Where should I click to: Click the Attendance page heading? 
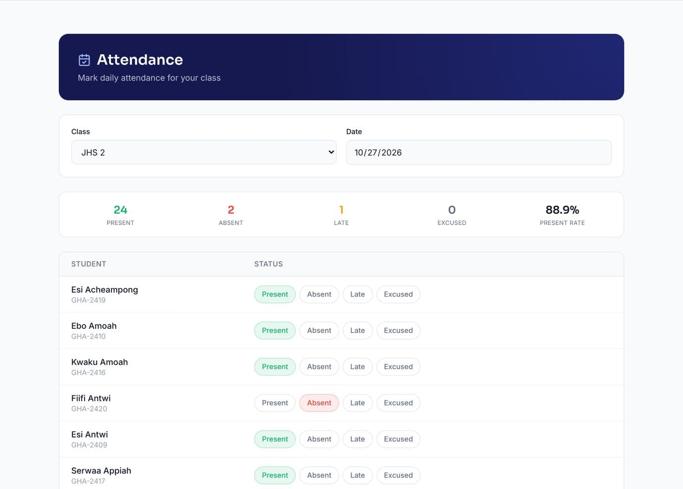(x=140, y=60)
